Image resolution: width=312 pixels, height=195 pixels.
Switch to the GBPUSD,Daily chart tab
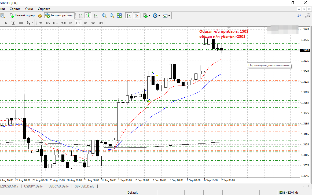pos(84,186)
